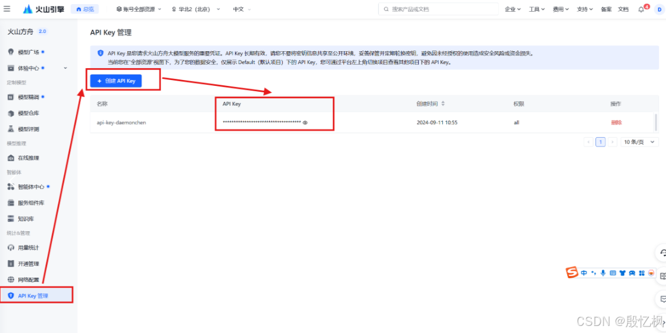Go to the 总览 overview button
The width and height of the screenshot is (666, 333).
(85, 9)
